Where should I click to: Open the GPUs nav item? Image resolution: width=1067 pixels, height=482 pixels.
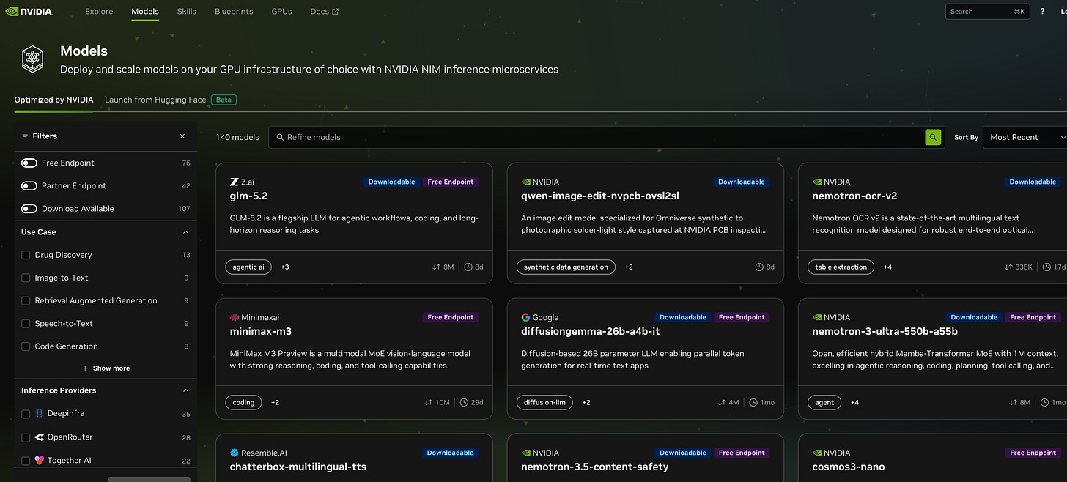click(281, 12)
